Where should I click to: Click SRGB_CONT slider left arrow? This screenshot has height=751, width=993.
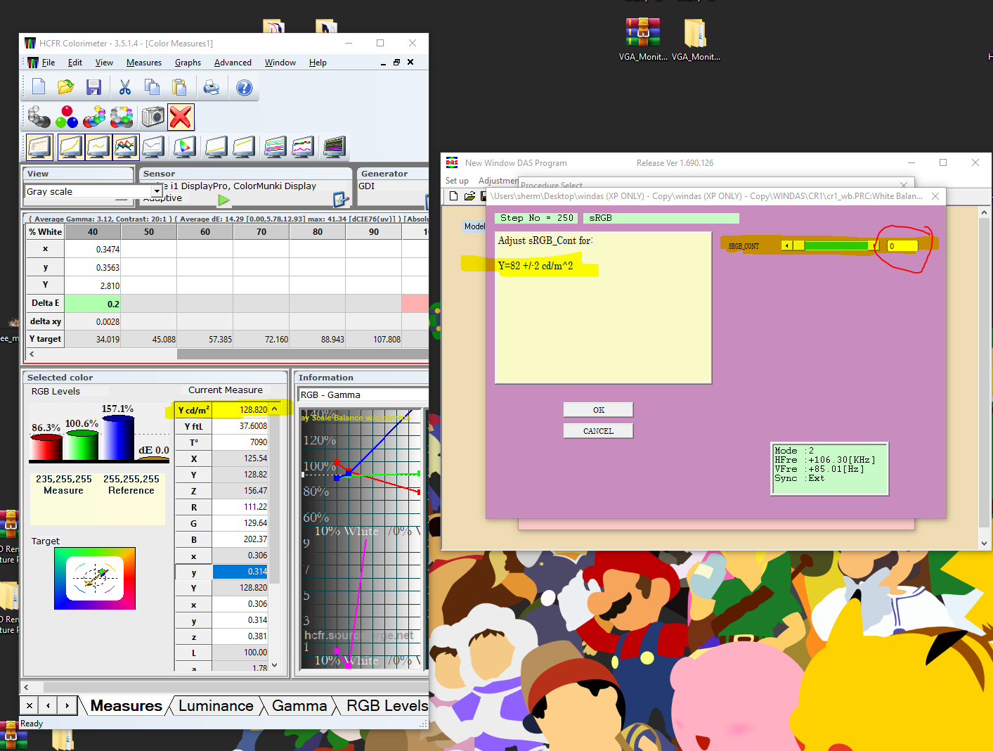point(788,245)
